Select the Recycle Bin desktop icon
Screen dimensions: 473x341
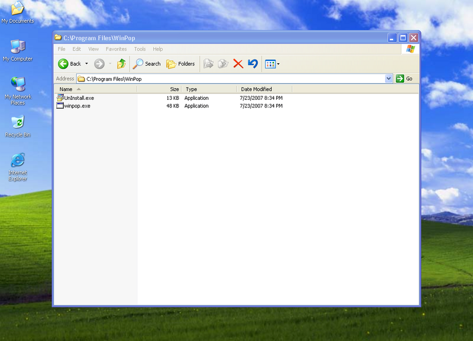pyautogui.click(x=18, y=126)
